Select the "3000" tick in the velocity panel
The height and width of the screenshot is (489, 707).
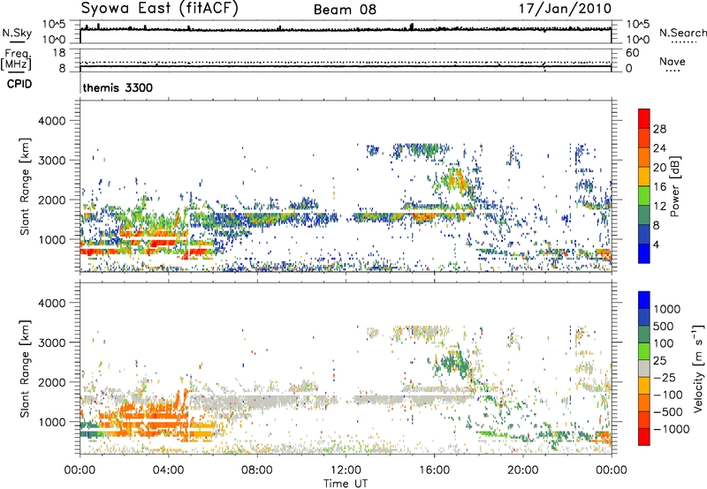pyautogui.click(x=52, y=342)
